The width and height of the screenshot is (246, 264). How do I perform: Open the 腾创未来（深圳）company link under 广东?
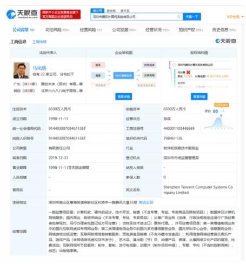[62, 84]
